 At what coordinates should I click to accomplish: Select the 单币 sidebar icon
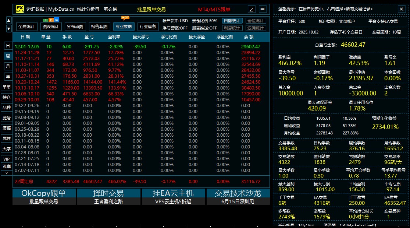coord(6,87)
